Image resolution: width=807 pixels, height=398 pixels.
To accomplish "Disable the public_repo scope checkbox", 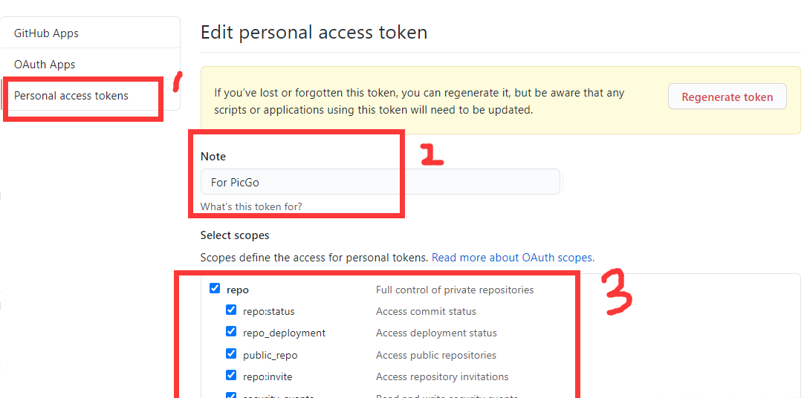I will 231,354.
